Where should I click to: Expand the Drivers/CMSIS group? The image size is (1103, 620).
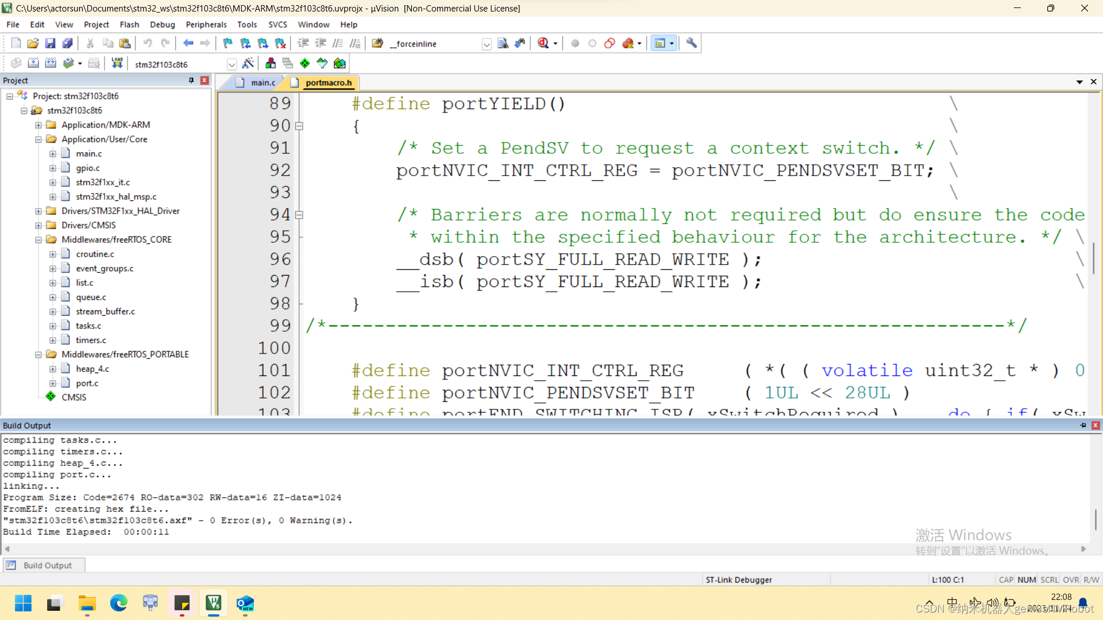pos(38,225)
